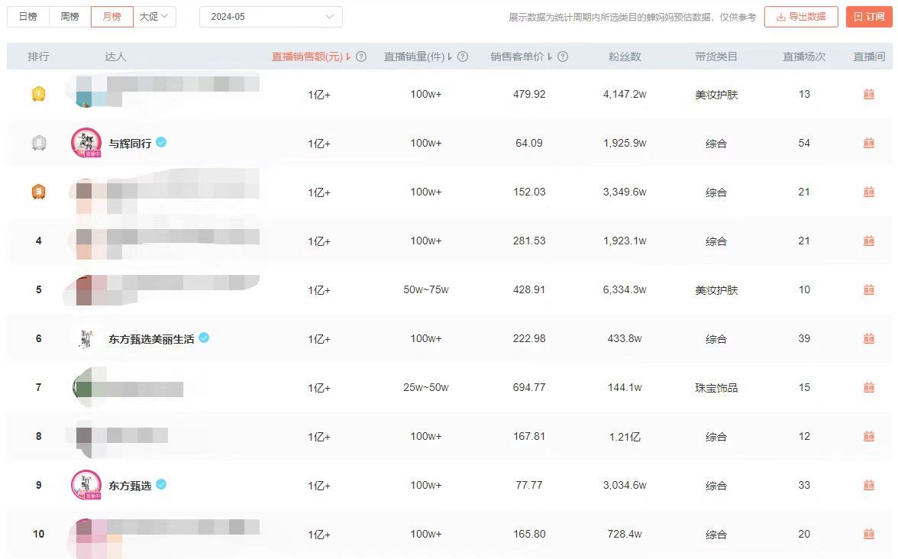Sort by 销售客单价 using its arrow
The image size is (898, 559).
click(x=550, y=57)
